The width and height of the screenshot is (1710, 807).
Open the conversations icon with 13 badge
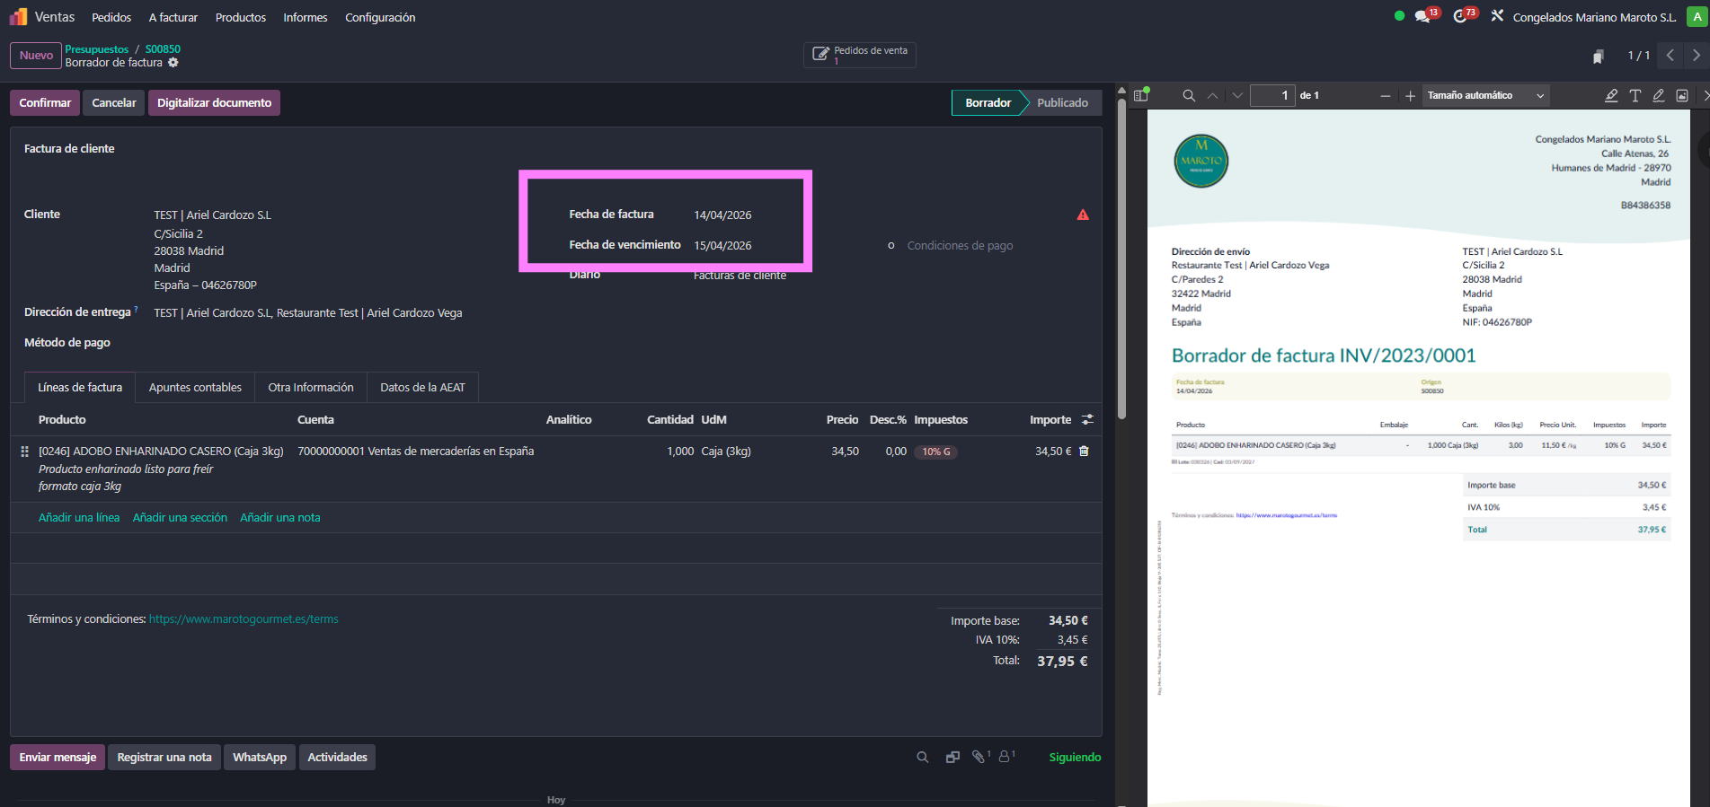tap(1422, 17)
